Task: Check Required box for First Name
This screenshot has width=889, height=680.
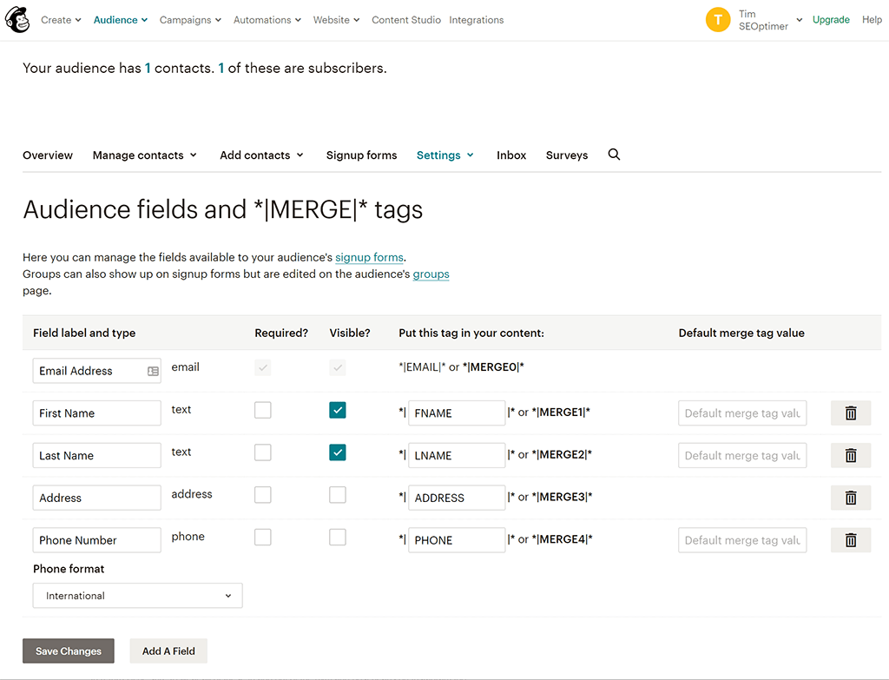Action: (263, 410)
